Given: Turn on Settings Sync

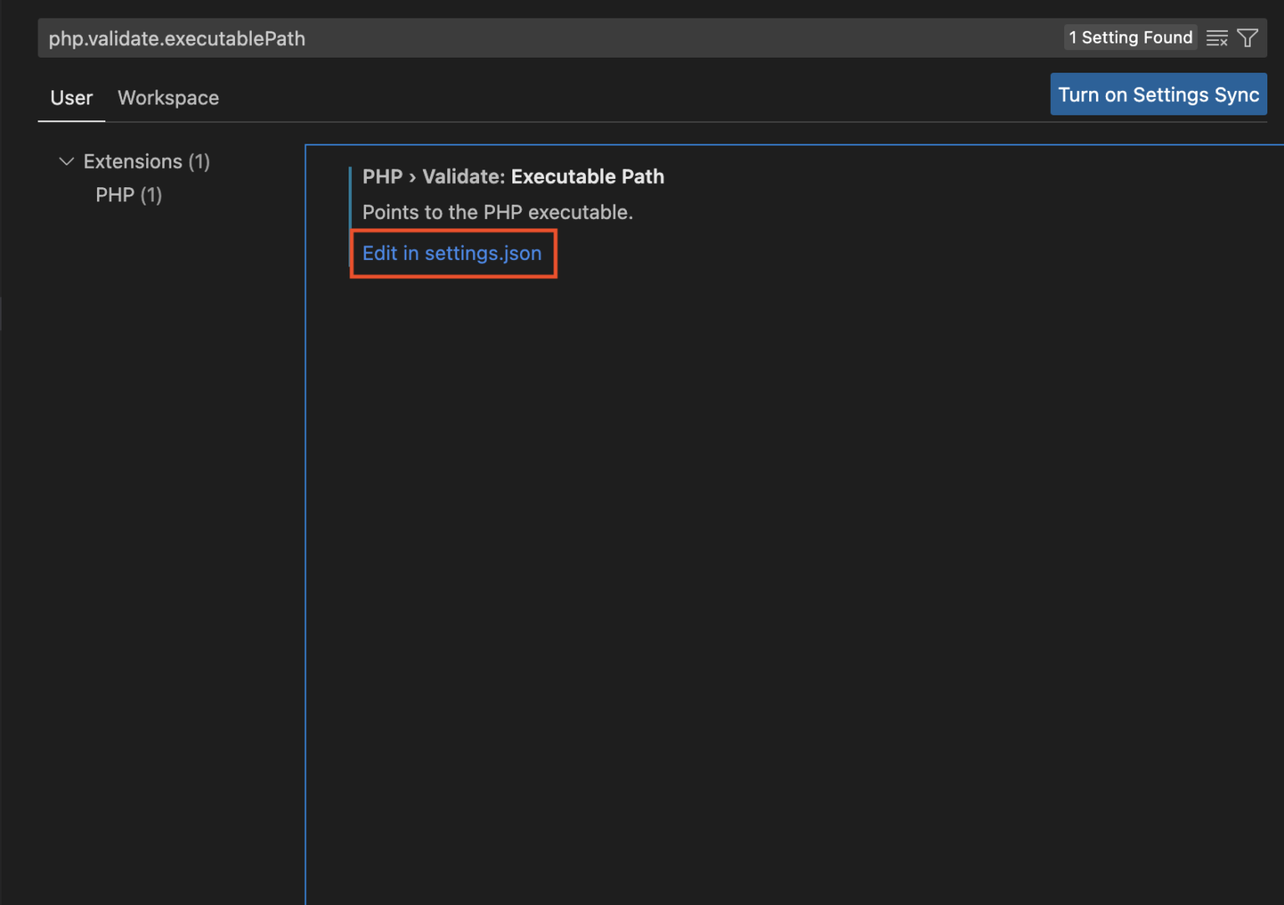Looking at the screenshot, I should 1158,94.
